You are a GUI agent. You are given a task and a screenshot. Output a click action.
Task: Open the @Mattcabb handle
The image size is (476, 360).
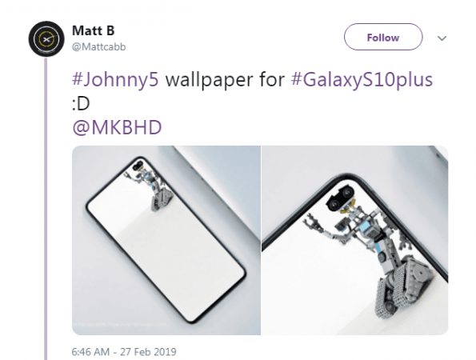coord(99,47)
